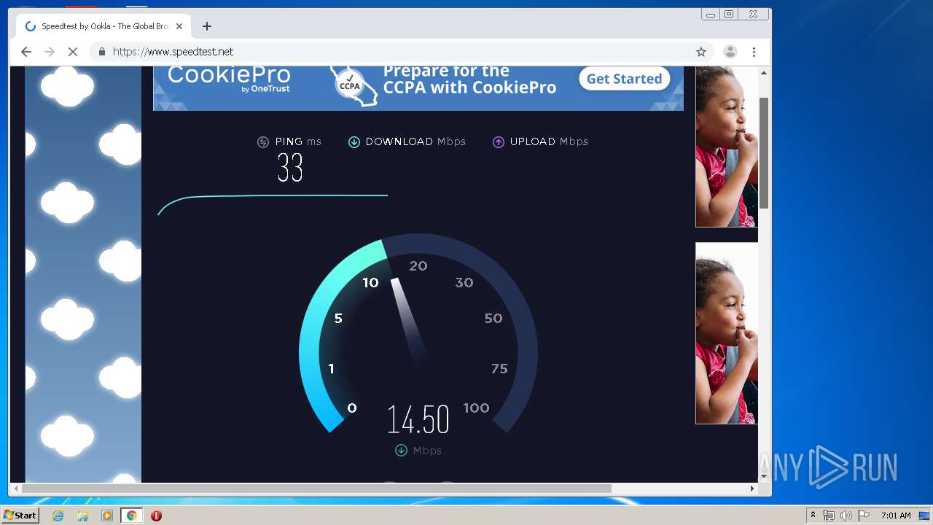Click Get Started on CookiePro ad
Screen dimensions: 933x525
(x=624, y=79)
